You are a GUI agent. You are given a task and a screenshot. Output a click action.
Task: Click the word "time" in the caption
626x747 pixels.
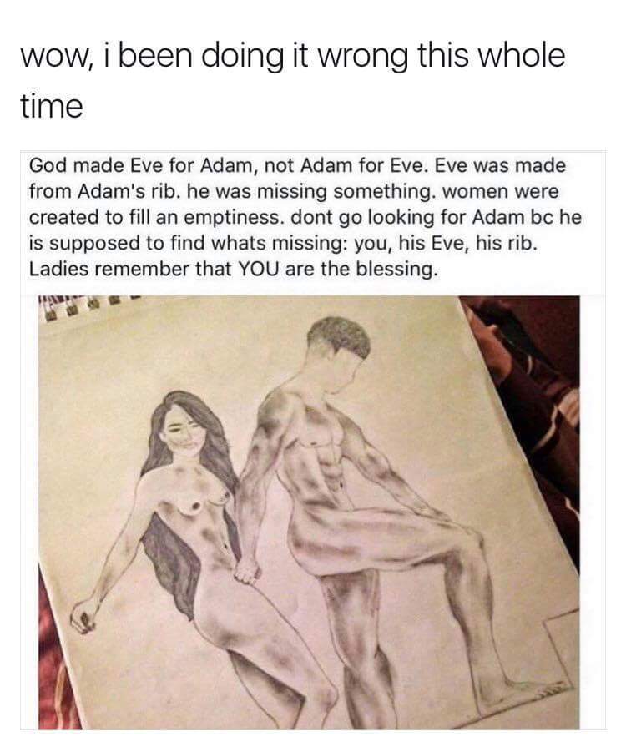point(52,106)
